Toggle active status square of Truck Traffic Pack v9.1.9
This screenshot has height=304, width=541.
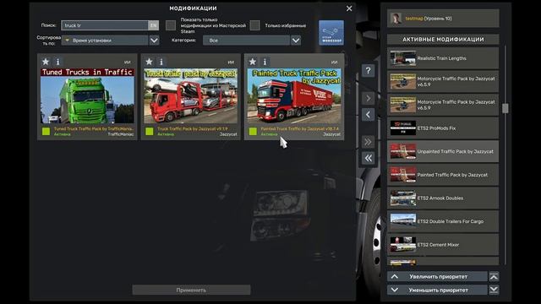point(150,132)
